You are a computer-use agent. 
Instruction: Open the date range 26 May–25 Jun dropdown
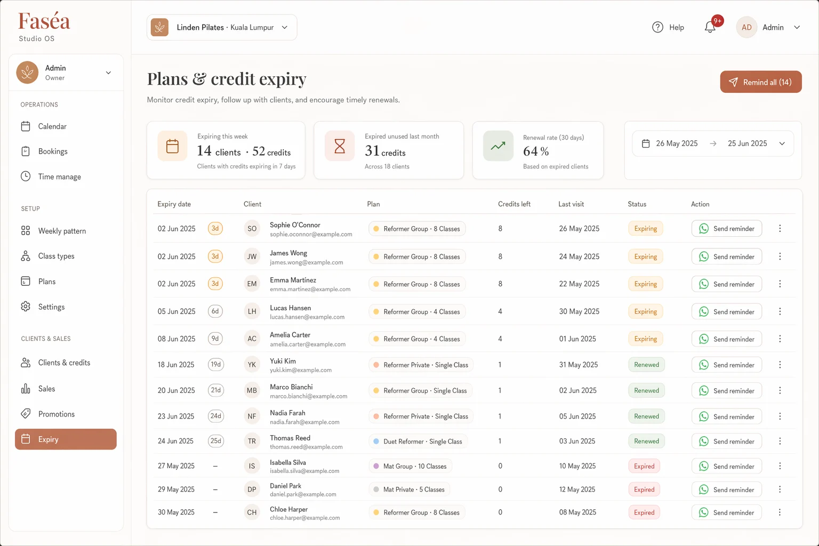pyautogui.click(x=713, y=143)
